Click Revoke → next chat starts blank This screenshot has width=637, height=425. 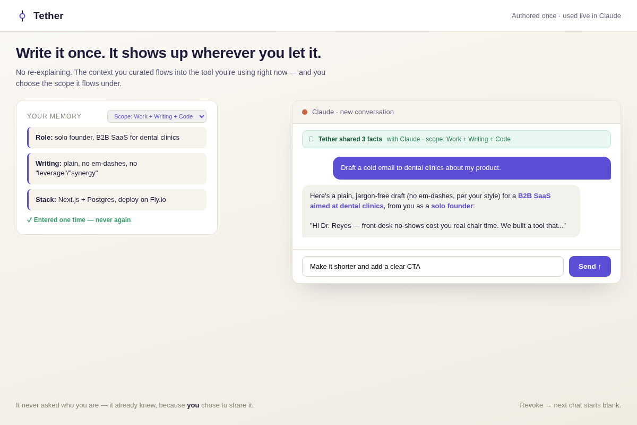coord(570,405)
